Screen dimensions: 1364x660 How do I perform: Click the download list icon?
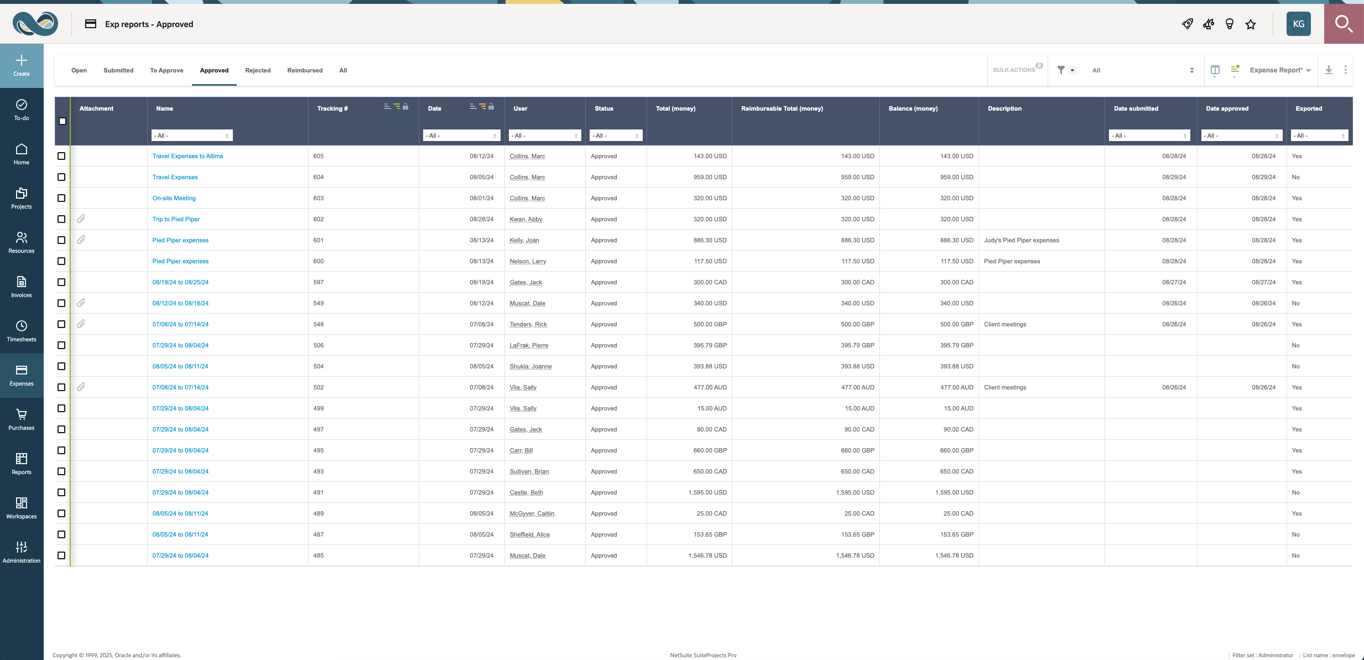1329,70
